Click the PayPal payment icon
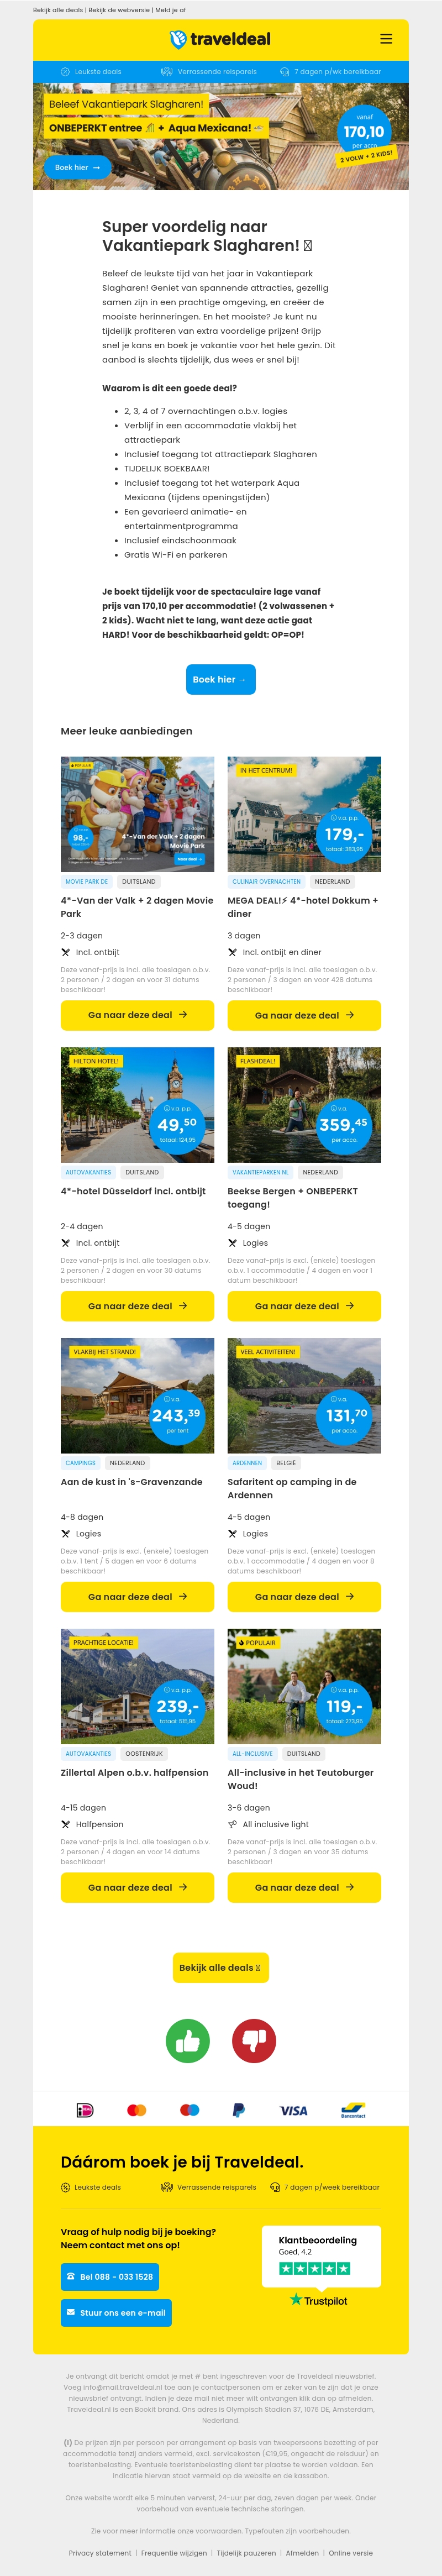The height and width of the screenshot is (2576, 442). click(239, 2137)
